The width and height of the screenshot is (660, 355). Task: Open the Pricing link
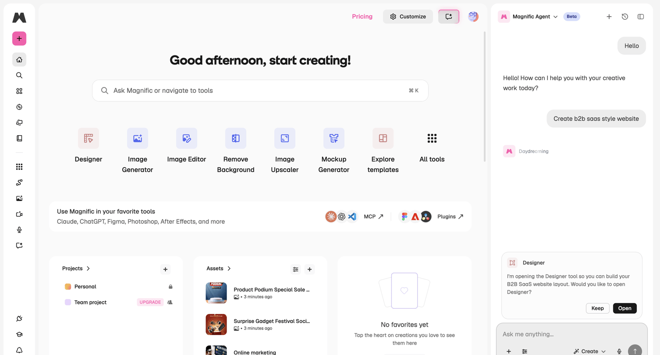(x=362, y=17)
